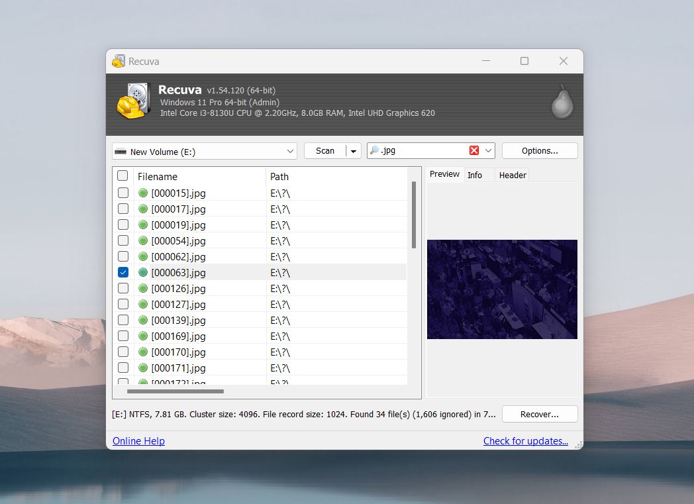Click the Recuva title bar app icon

coord(119,62)
